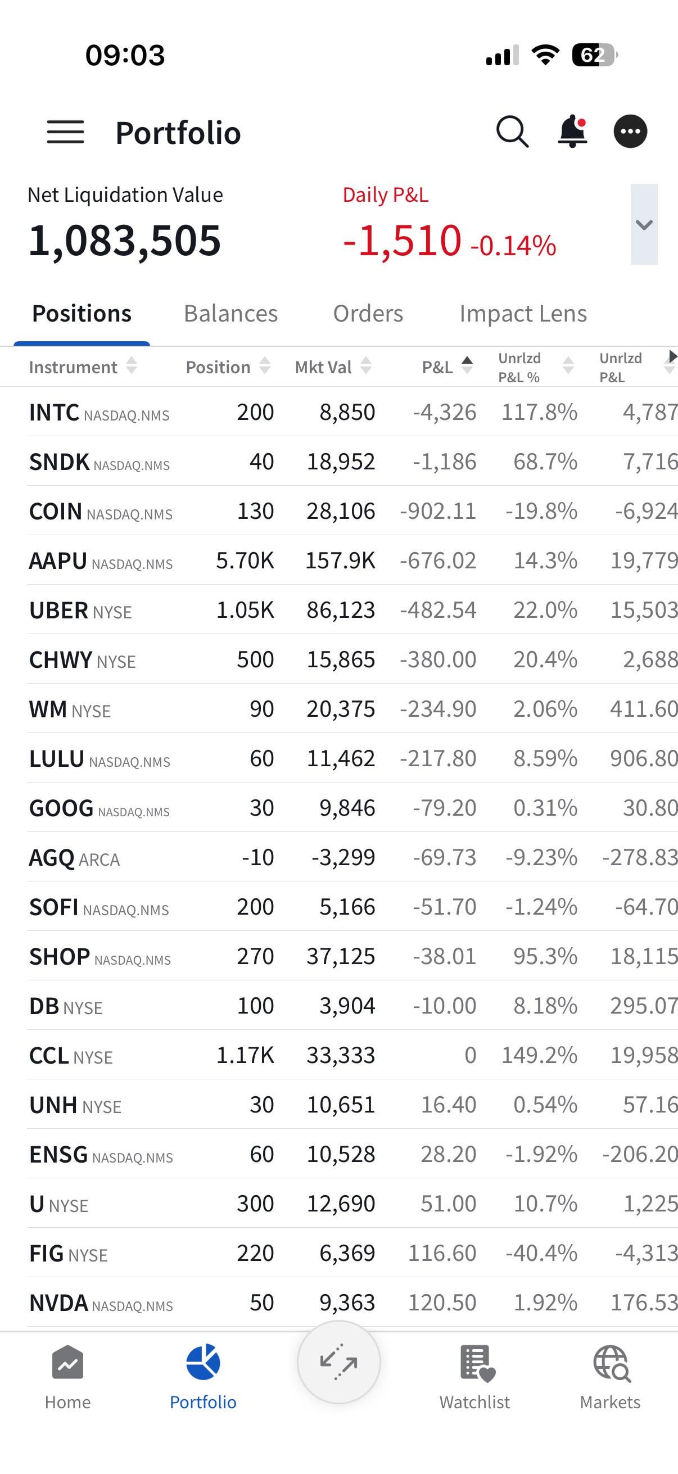The height and width of the screenshot is (1474, 678).
Task: Open the Watchlist icon
Action: tap(474, 1377)
